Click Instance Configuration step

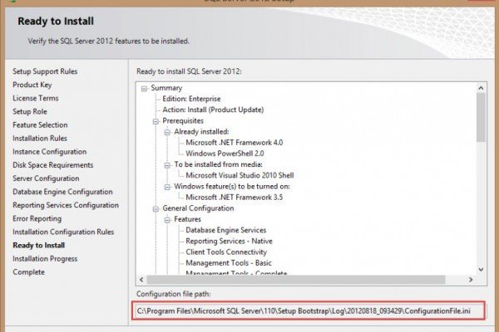coord(50,152)
